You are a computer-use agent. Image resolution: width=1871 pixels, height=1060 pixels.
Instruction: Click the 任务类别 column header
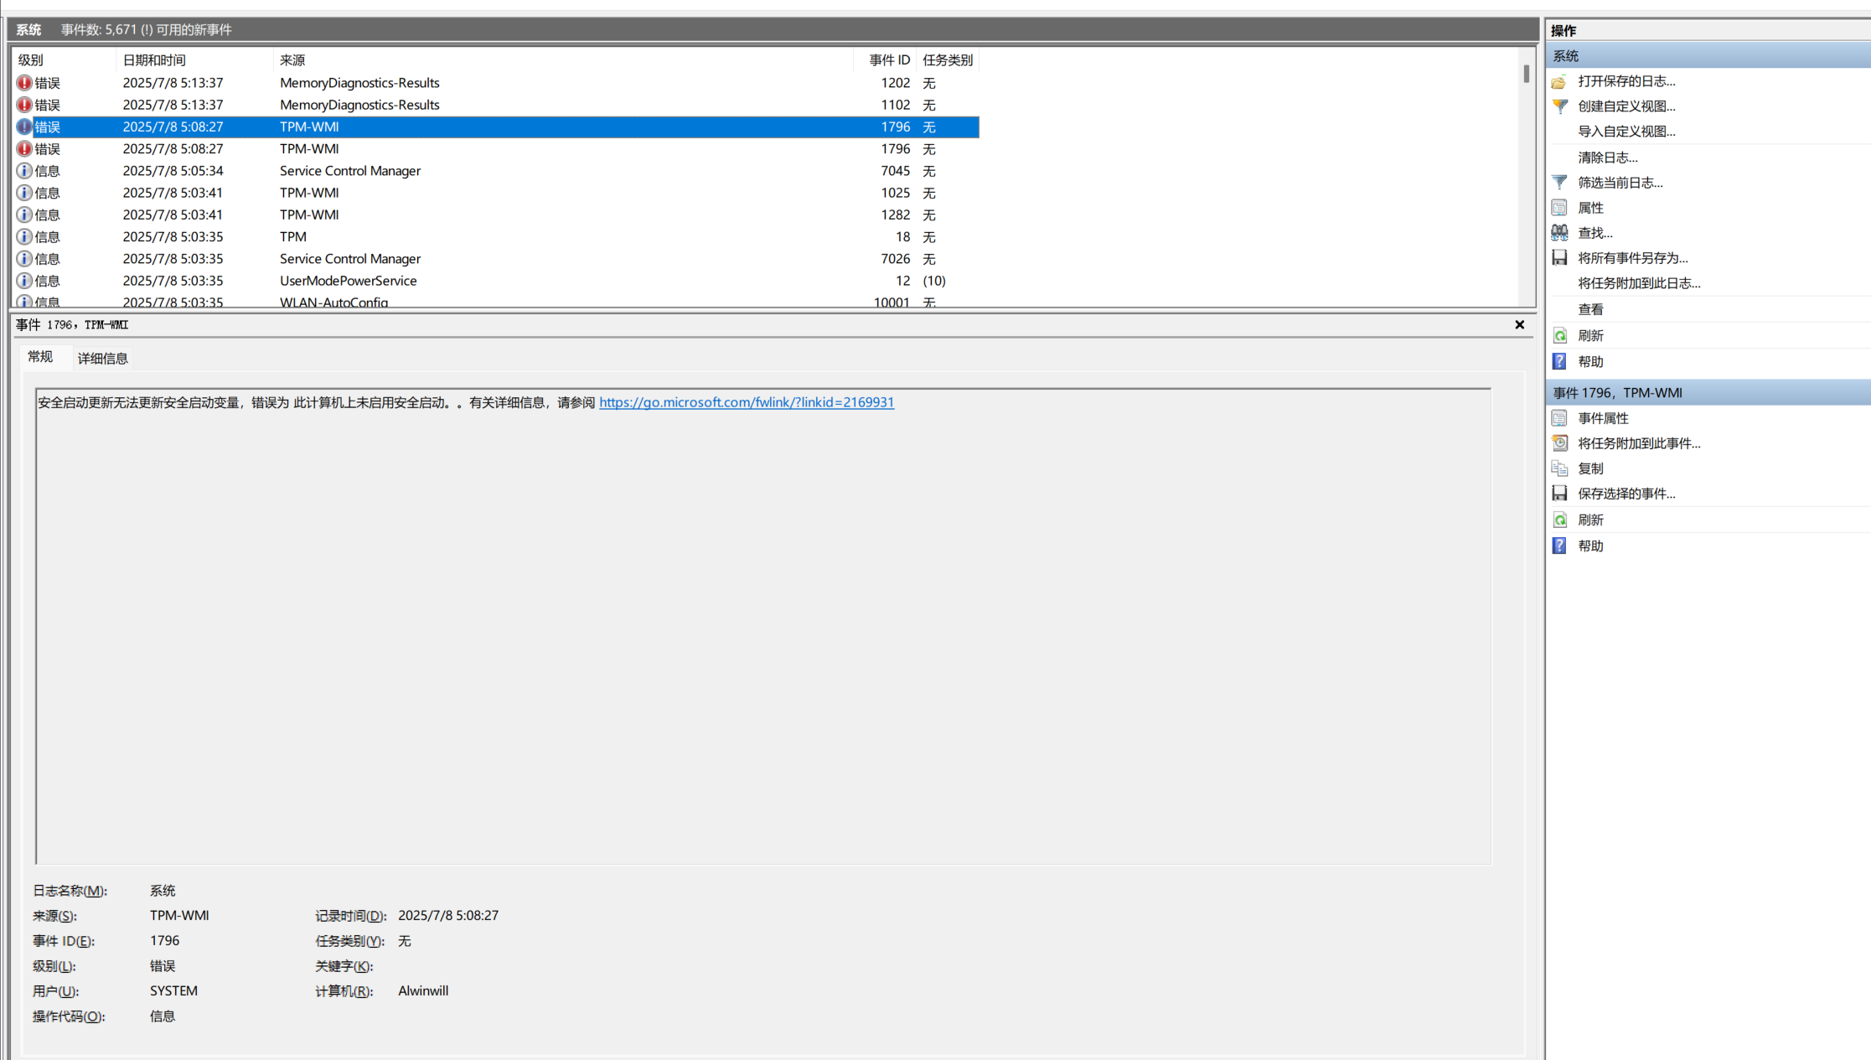tap(948, 60)
